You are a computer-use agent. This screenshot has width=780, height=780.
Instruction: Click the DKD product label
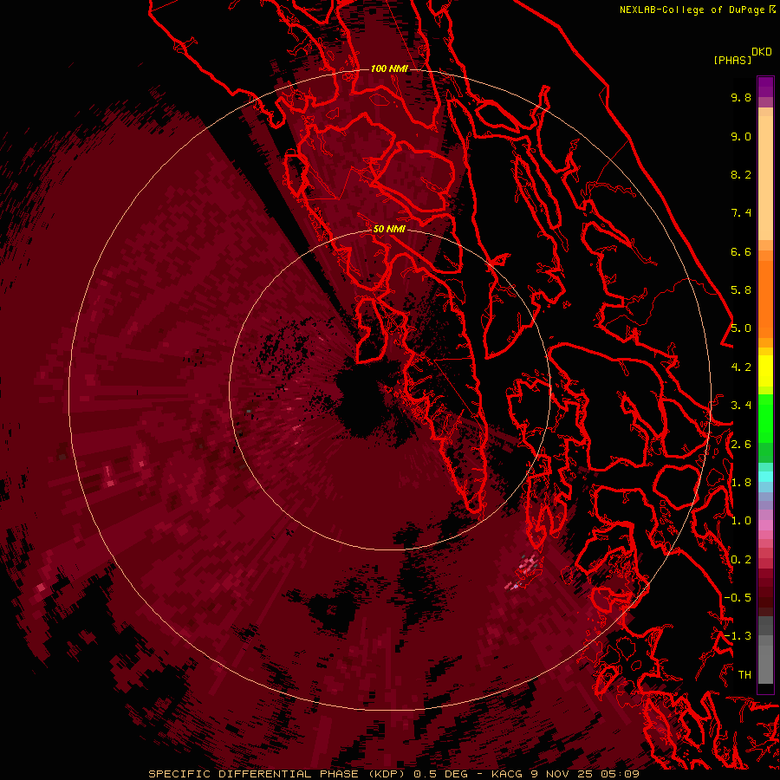click(761, 52)
